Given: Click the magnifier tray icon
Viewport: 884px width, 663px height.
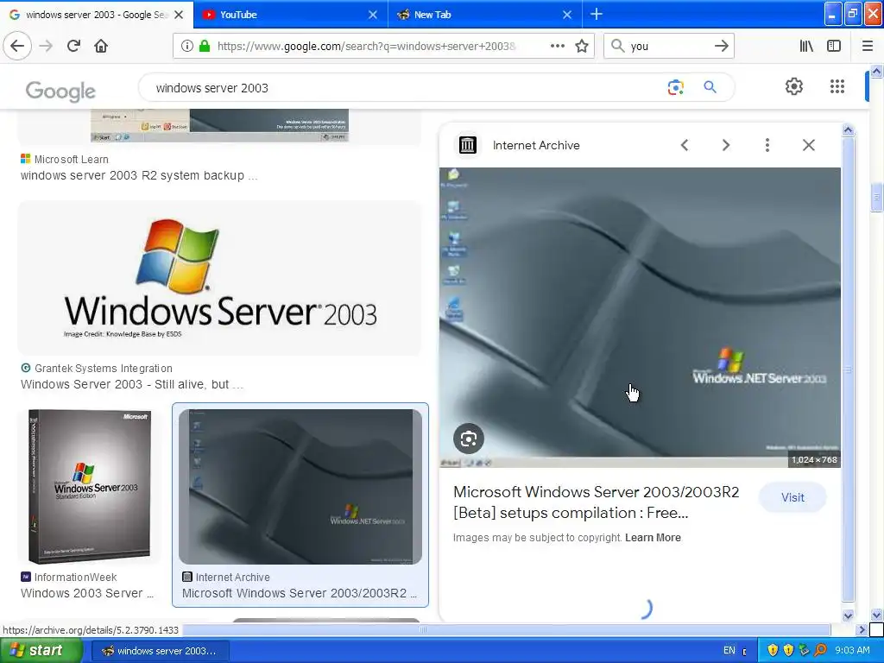Looking at the screenshot, I should 820,651.
